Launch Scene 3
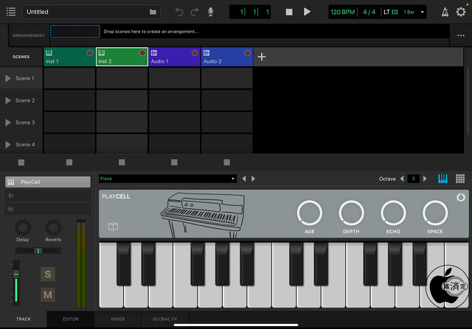Image resolution: width=472 pixels, height=329 pixels. tap(8, 123)
